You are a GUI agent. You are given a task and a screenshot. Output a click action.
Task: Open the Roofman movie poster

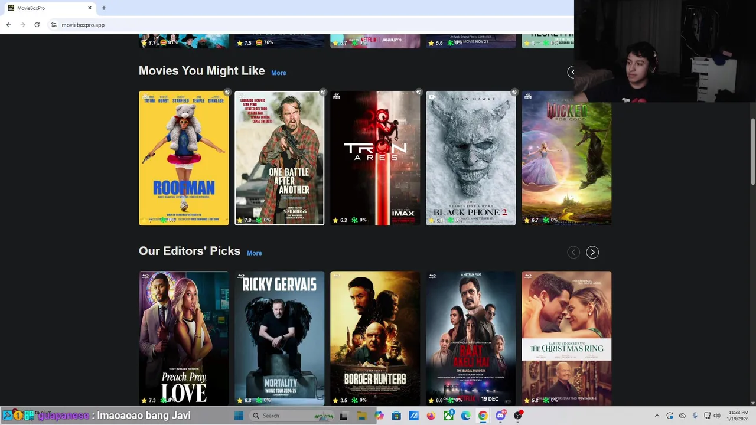pos(184,158)
